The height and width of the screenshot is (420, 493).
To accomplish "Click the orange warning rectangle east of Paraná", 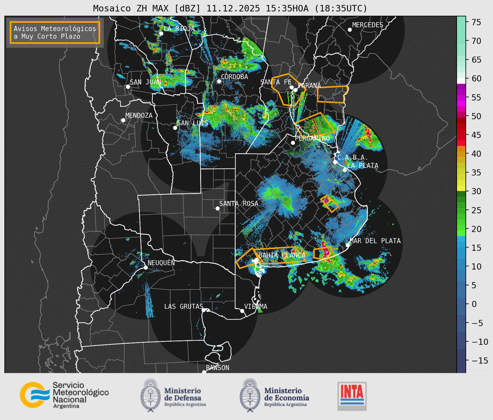I will [333, 94].
